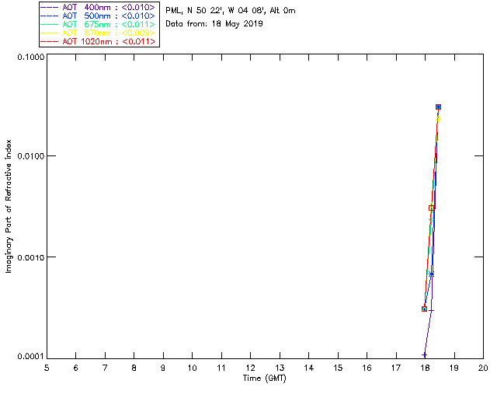Click the green diamond 675nm data marker
497x398 pixels.
tap(431, 220)
